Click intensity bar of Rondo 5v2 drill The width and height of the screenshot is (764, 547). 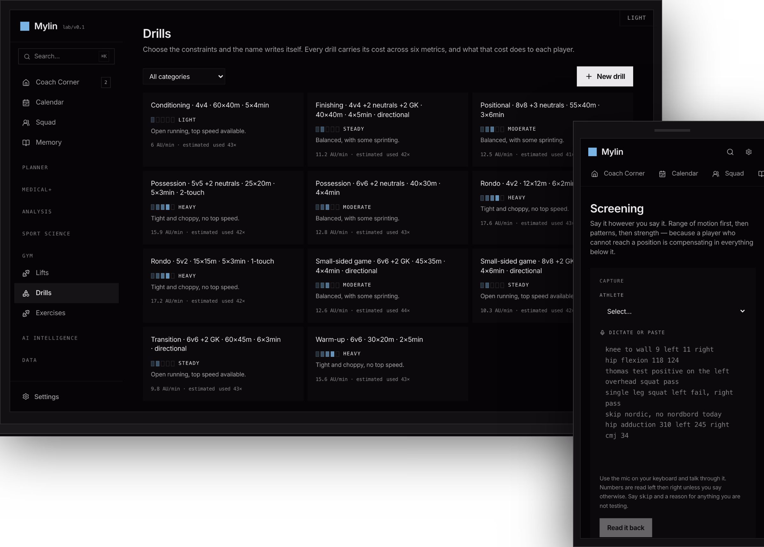(x=162, y=276)
